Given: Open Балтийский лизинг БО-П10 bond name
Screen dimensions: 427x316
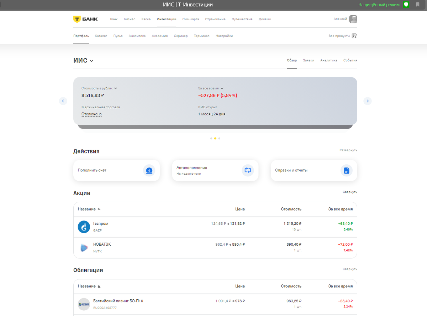Looking at the screenshot, I should coord(118,301).
